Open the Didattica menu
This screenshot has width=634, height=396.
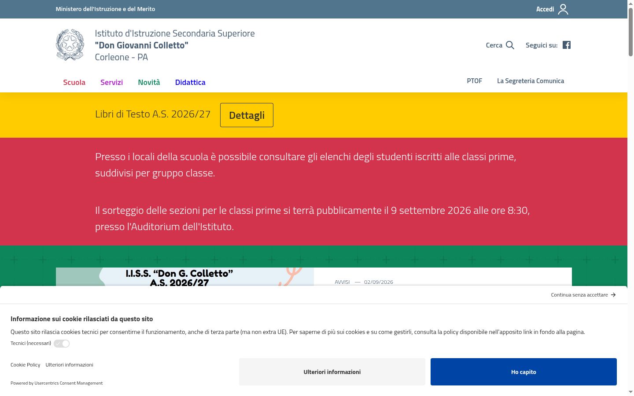click(x=190, y=82)
